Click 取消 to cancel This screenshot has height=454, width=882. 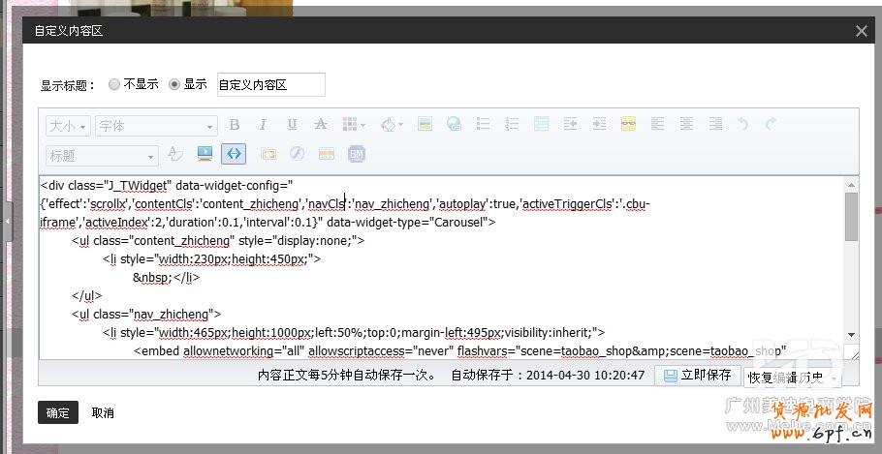click(103, 412)
